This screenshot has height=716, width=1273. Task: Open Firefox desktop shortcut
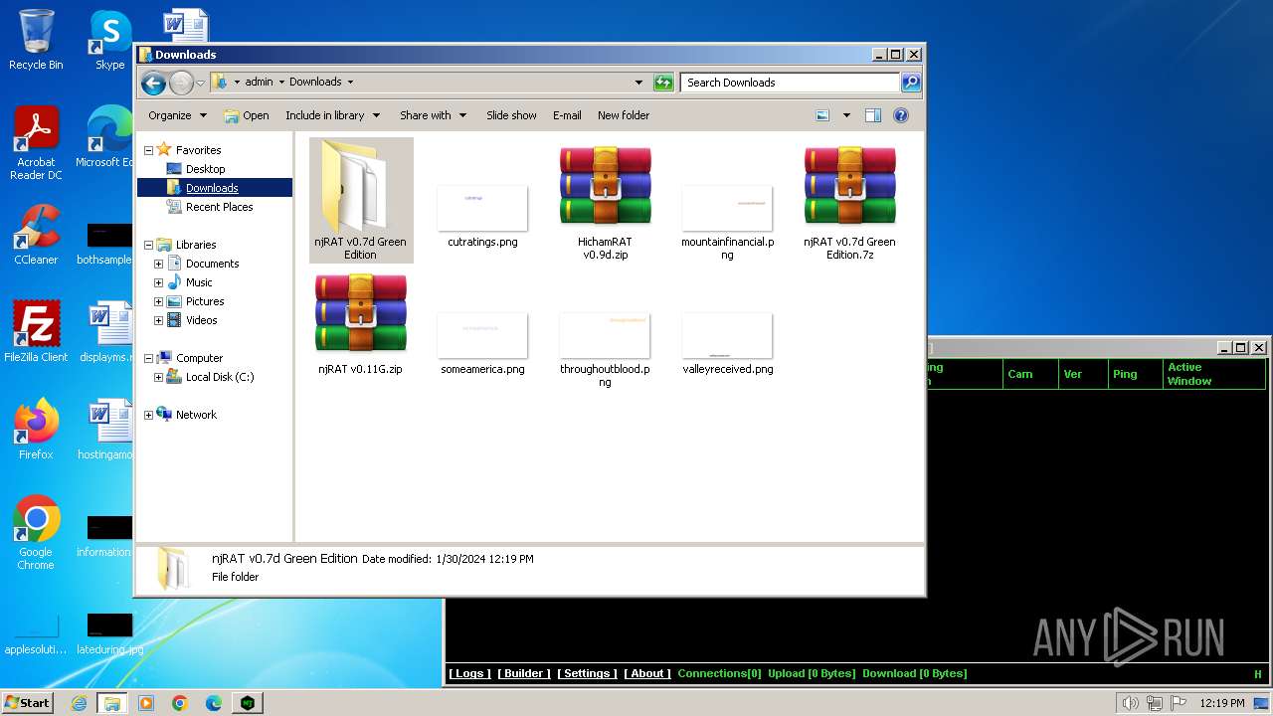coord(36,430)
